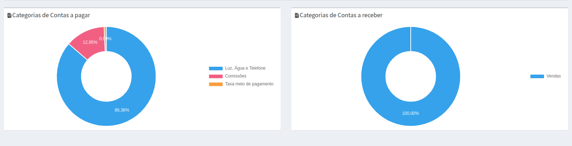Screen dimensions: 572x146
Task: Toggle the Taxa meio de pagamento orange swatch
Action: (x=216, y=84)
